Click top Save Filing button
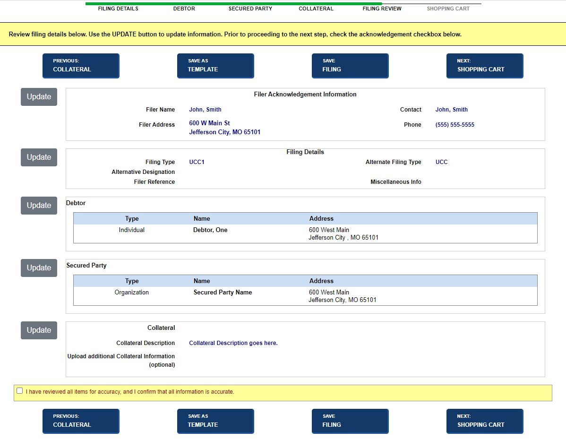The height and width of the screenshot is (440, 566). [x=350, y=66]
